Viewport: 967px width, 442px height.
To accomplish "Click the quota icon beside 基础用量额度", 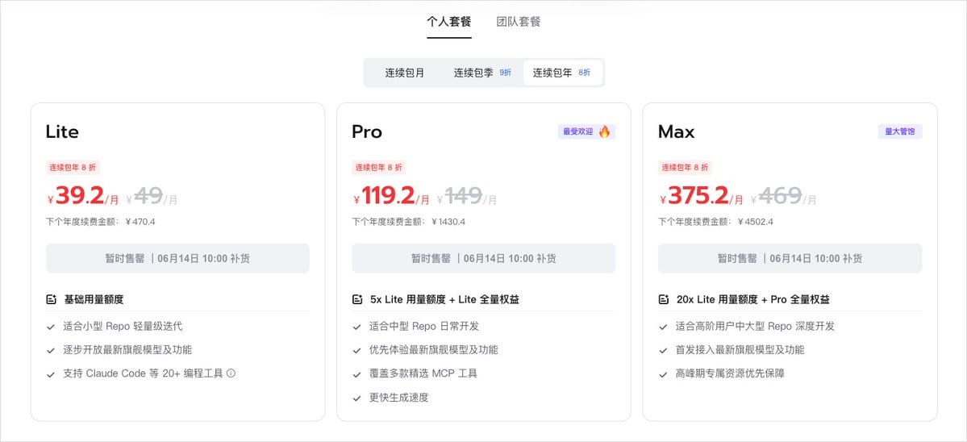I will [x=51, y=299].
